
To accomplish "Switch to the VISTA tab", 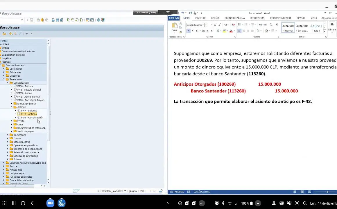I will pyautogui.click(x=314, y=18).
